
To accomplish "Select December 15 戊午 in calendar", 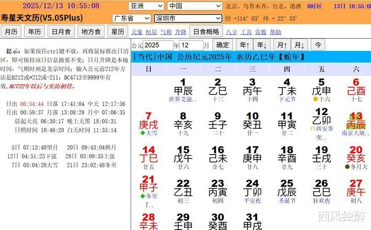I will tap(183, 158).
